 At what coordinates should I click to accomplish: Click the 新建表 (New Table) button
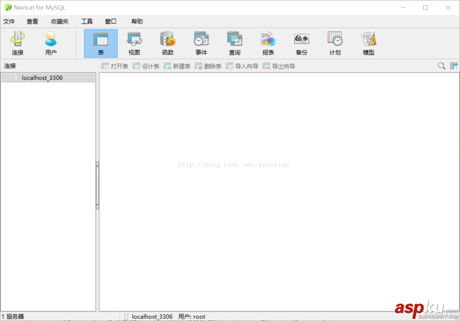point(177,66)
